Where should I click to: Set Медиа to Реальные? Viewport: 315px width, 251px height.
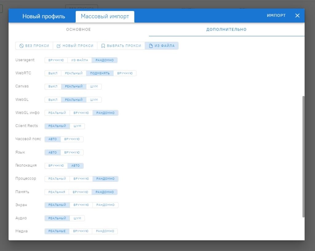(57, 231)
